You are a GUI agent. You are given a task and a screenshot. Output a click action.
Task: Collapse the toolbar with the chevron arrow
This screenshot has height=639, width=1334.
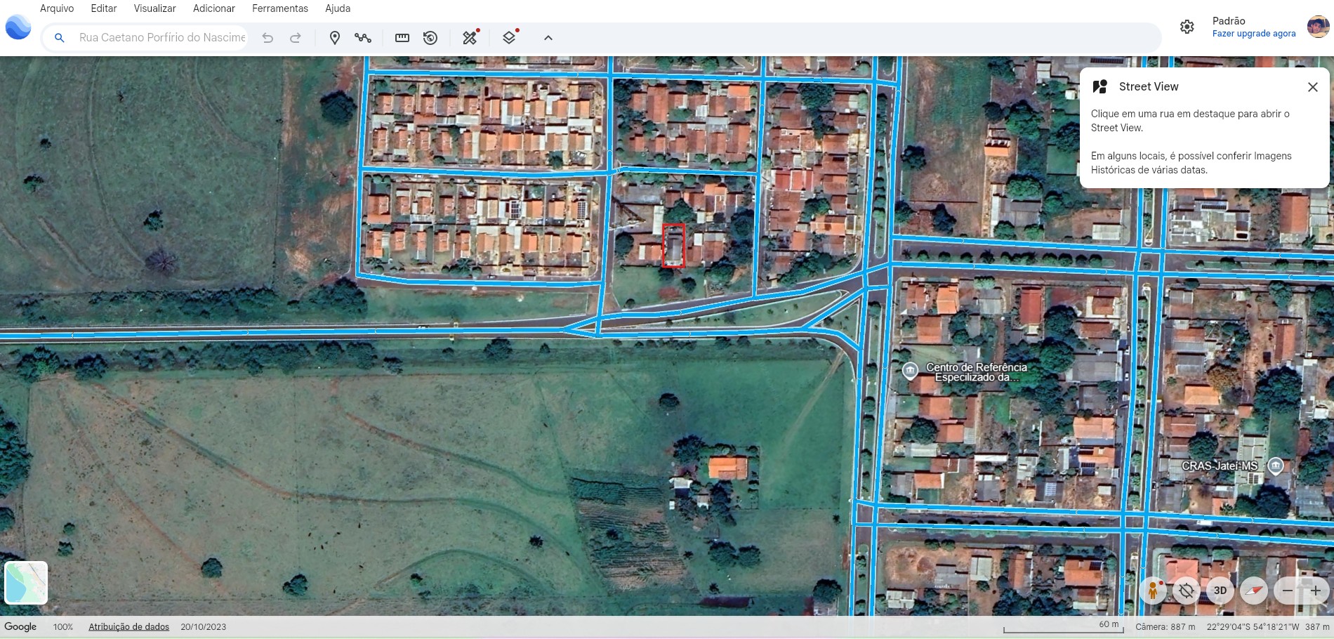tap(548, 38)
